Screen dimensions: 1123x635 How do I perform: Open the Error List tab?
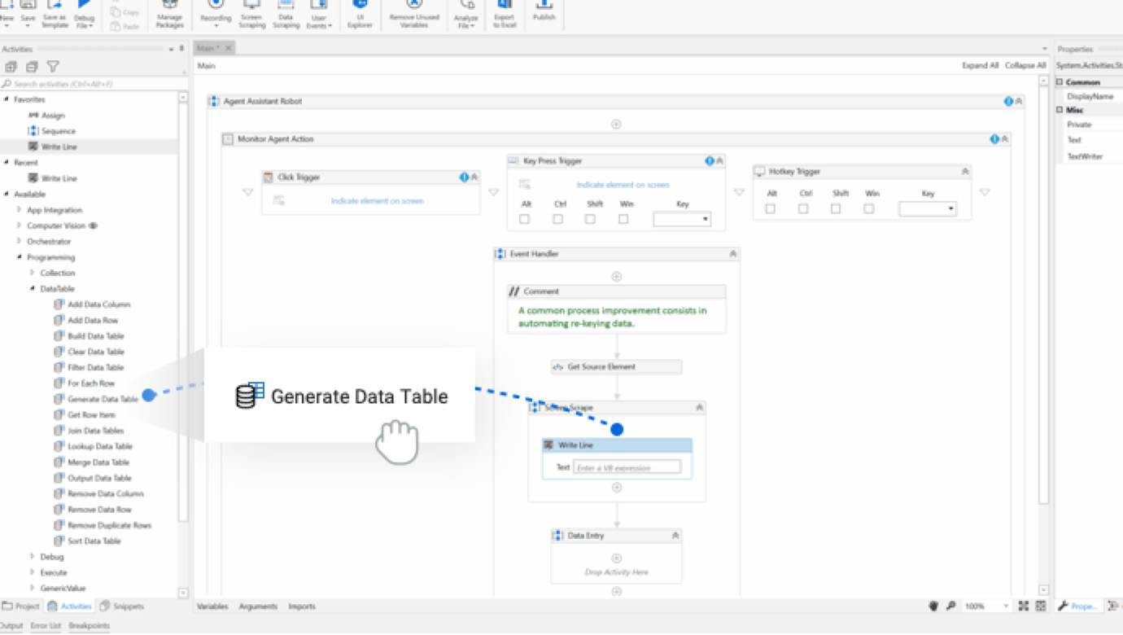point(45,625)
